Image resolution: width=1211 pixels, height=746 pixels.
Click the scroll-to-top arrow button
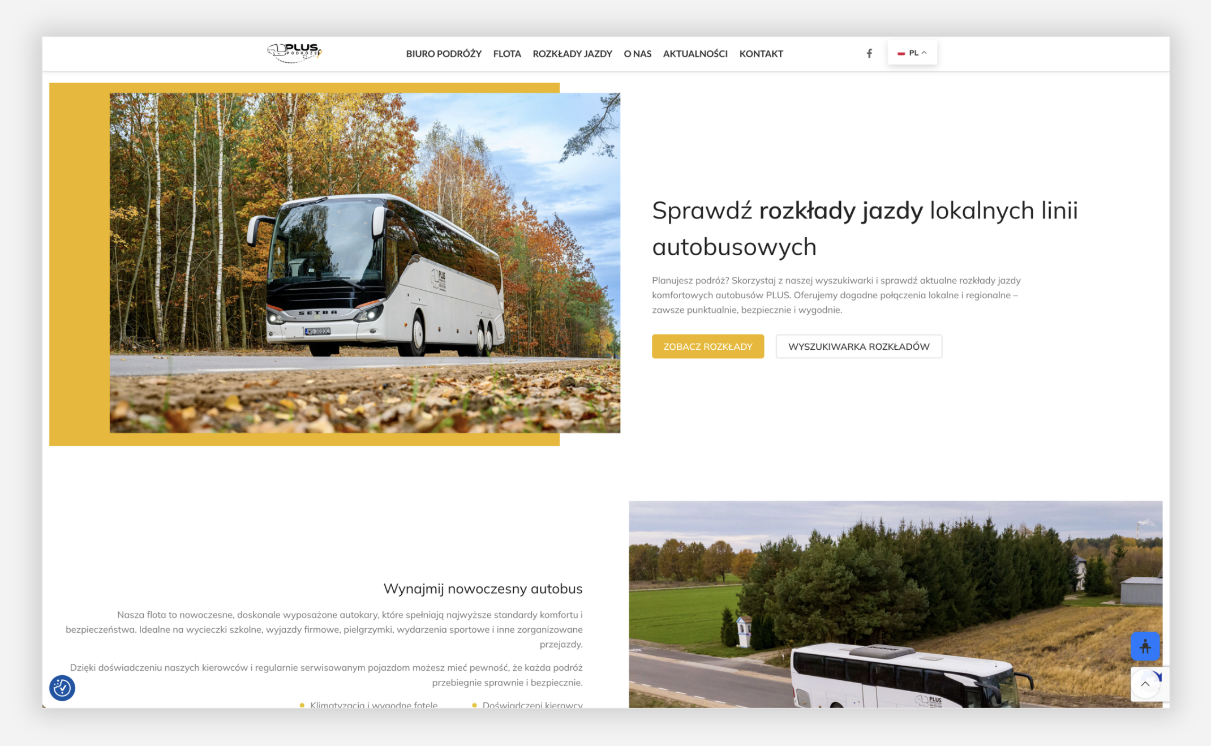coord(1145,684)
